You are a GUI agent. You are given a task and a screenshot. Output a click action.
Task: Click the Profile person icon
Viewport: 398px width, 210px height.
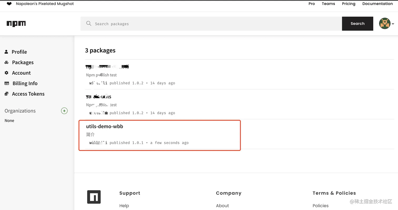coord(6,52)
